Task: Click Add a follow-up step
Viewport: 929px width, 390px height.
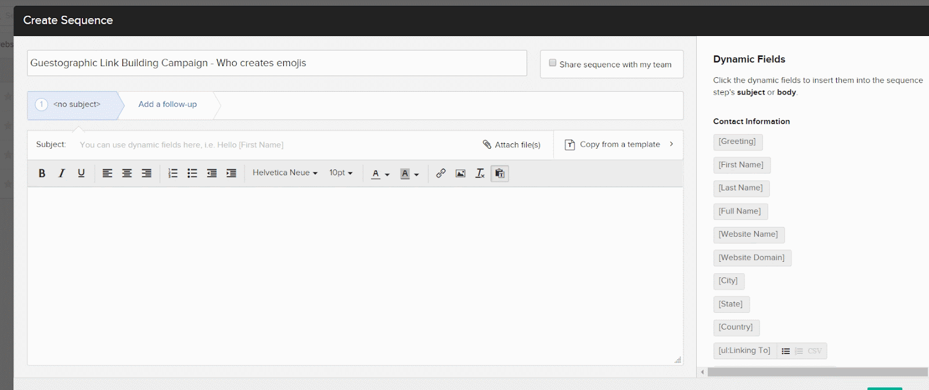Action: click(x=167, y=104)
